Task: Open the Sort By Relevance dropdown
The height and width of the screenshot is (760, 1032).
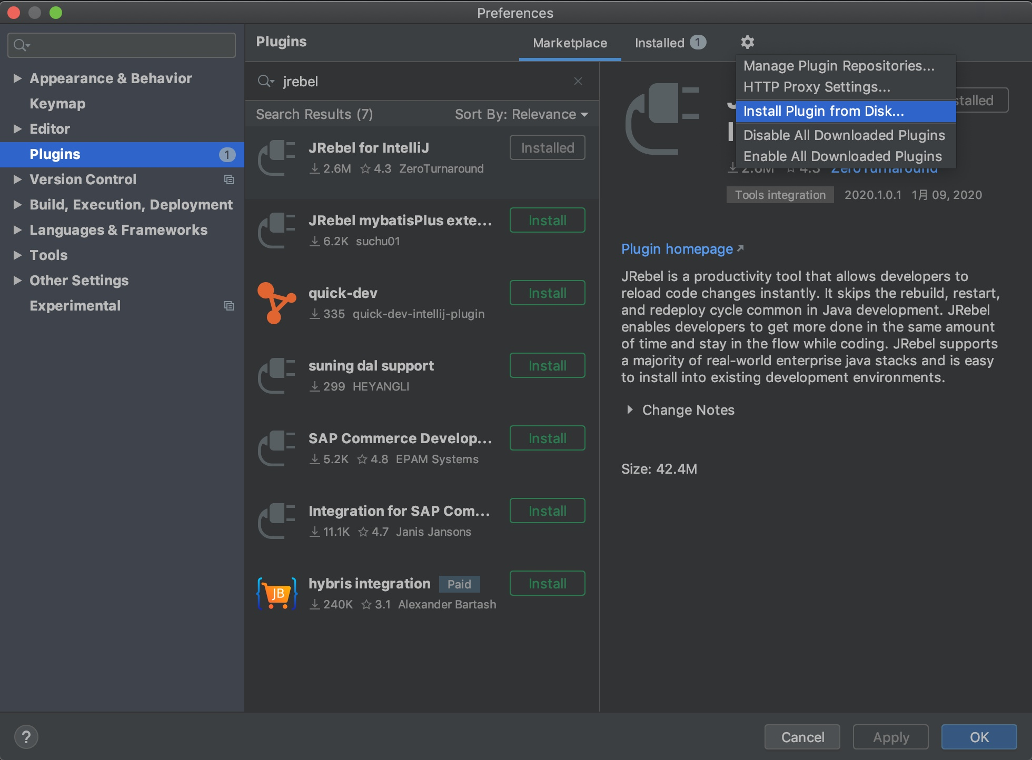Action: pos(521,114)
